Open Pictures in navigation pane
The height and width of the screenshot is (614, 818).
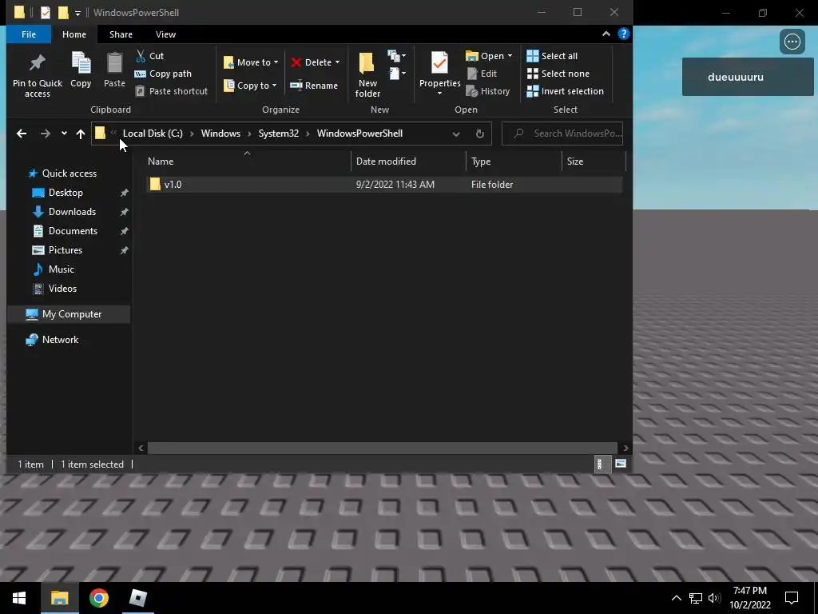click(65, 250)
